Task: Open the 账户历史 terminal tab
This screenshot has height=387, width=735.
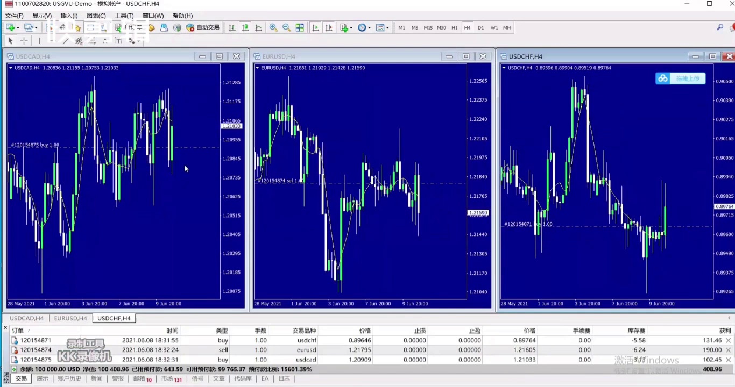Action: 69,378
